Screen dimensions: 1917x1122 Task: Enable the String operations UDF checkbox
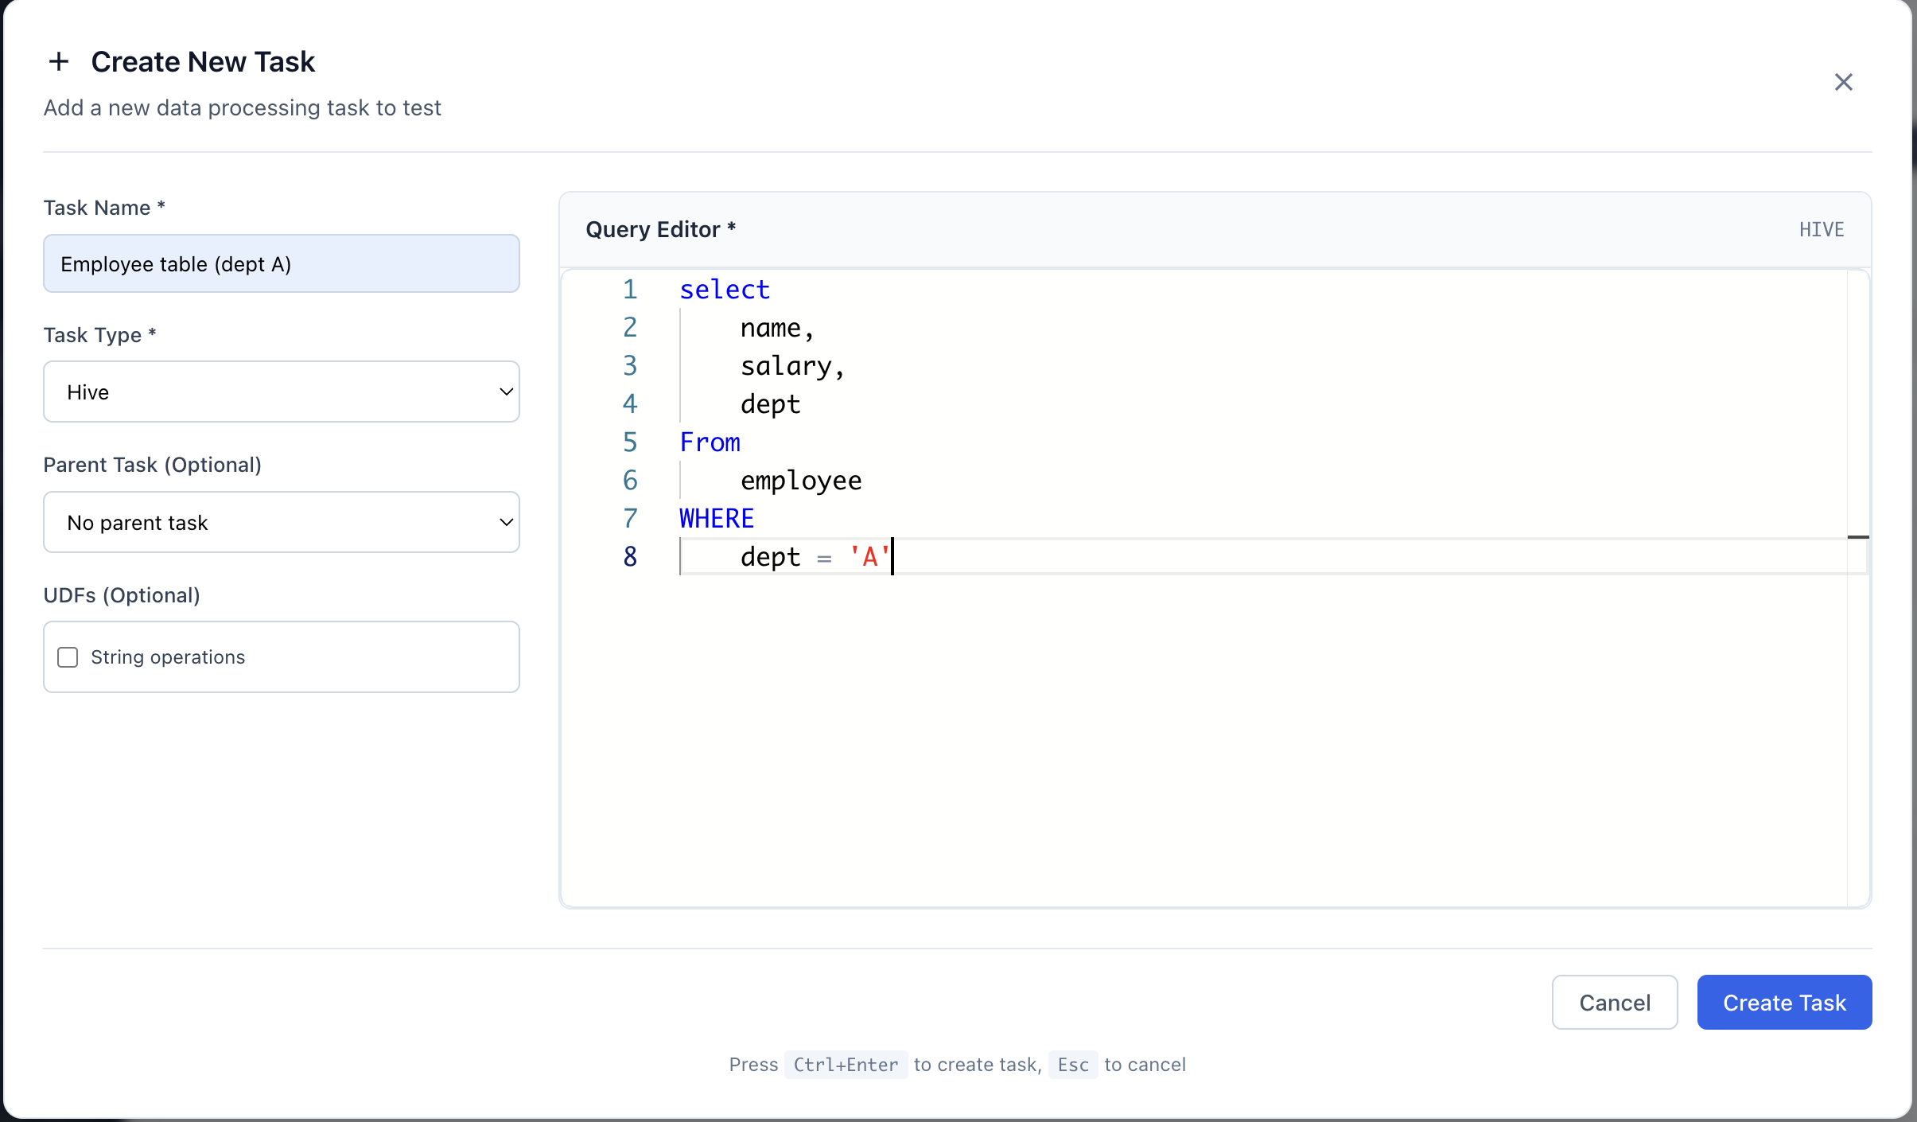coord(68,657)
